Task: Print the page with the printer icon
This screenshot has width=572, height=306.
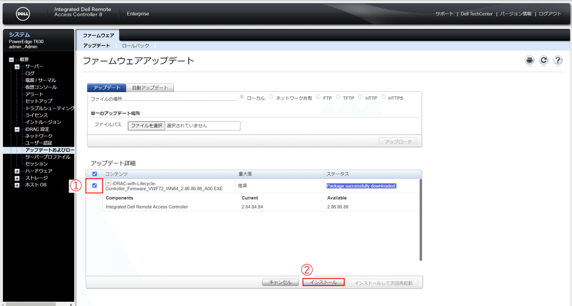Action: click(x=530, y=60)
